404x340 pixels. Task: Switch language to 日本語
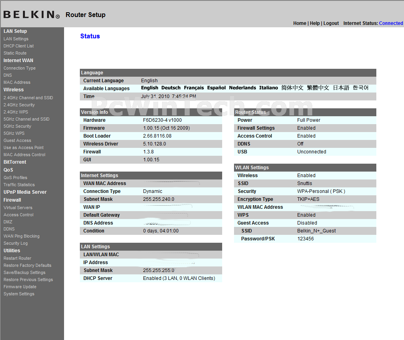[341, 88]
